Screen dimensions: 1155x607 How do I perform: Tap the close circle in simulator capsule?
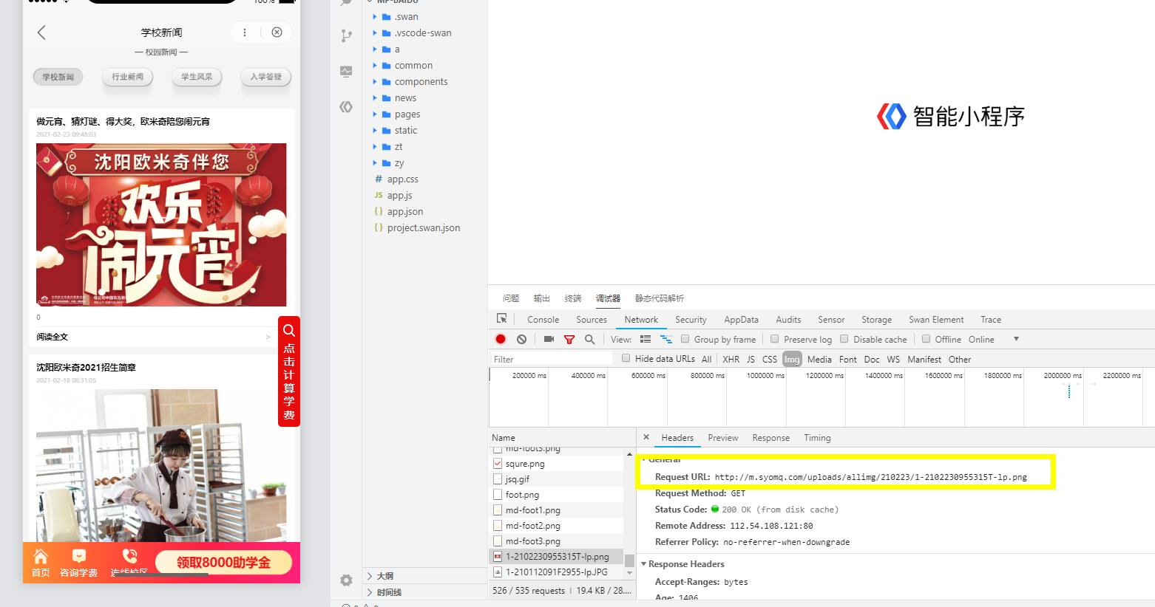(277, 32)
